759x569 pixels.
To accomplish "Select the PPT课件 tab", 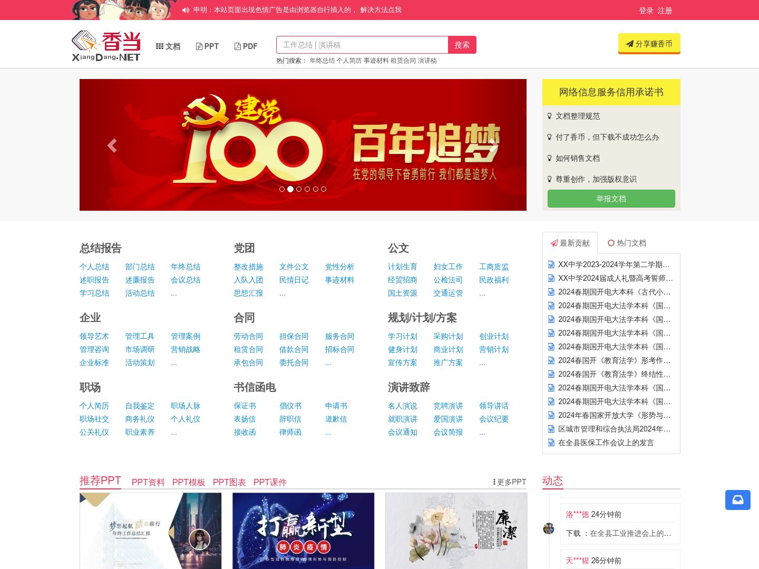I will pyautogui.click(x=270, y=482).
